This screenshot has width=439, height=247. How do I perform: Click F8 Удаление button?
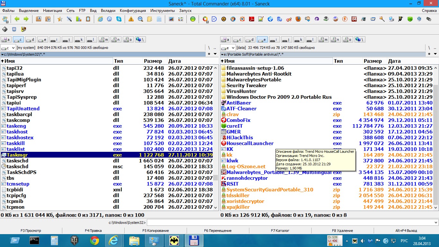click(x=343, y=230)
